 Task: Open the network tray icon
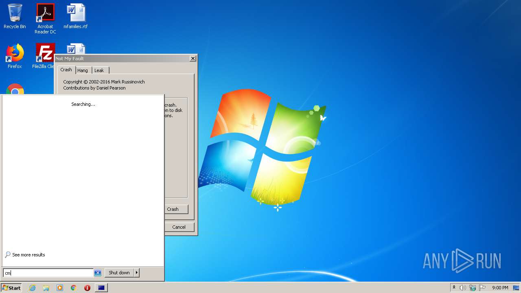(473, 288)
